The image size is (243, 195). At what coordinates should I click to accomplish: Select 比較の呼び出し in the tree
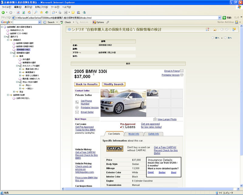[x=23, y=98]
